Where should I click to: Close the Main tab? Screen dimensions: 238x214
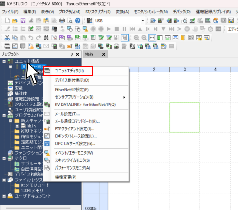click(x=103, y=54)
